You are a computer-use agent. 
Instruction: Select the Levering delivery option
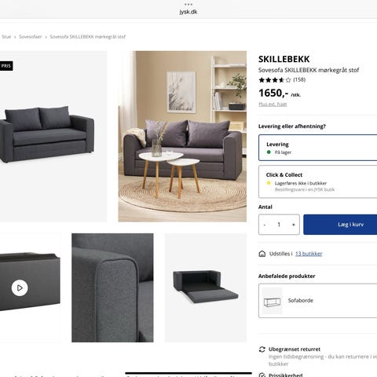(x=318, y=148)
